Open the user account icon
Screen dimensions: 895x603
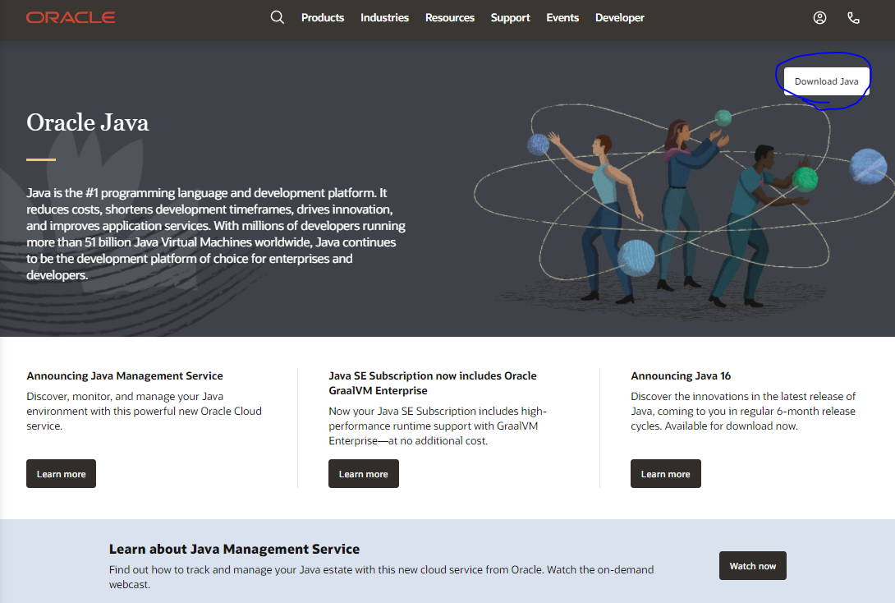tap(819, 18)
